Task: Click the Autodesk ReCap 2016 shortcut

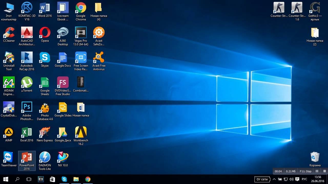Action: 27,61
